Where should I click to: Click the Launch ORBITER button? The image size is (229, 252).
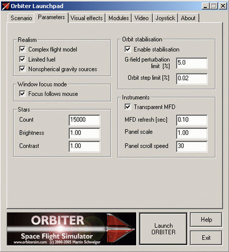(x=164, y=229)
